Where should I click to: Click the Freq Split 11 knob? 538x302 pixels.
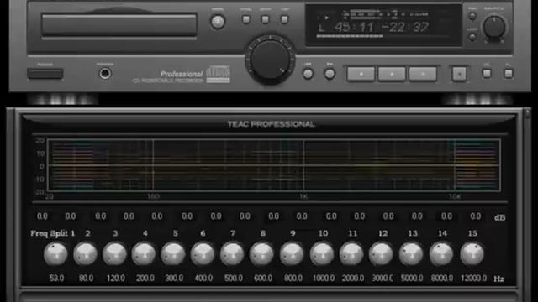351,253
